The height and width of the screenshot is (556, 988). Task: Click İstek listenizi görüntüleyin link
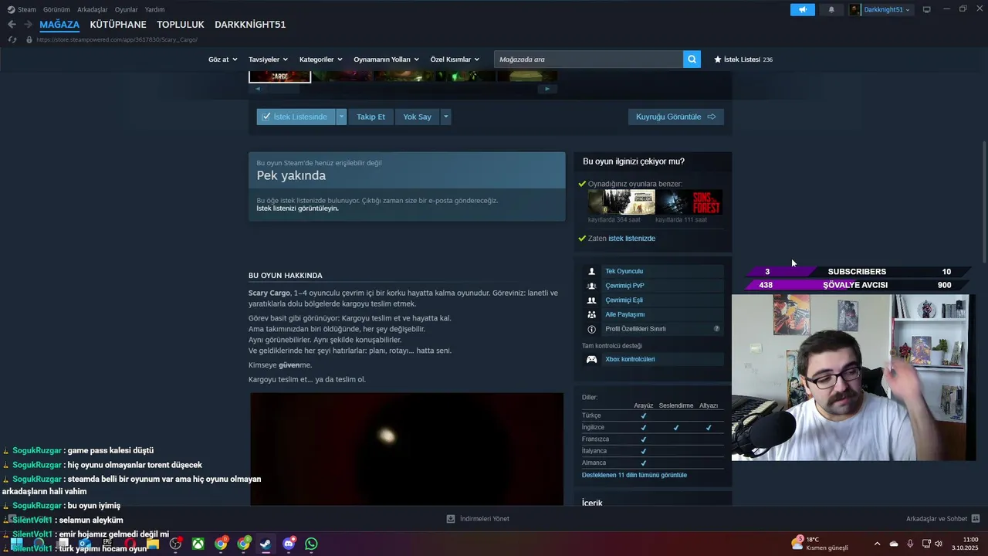pyautogui.click(x=297, y=208)
